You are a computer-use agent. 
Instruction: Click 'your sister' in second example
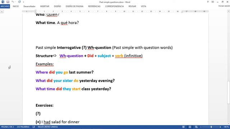coord(63,81)
